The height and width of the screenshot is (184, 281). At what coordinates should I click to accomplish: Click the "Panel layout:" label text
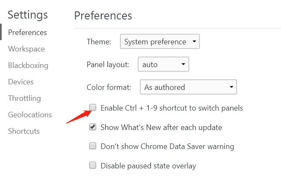click(108, 65)
